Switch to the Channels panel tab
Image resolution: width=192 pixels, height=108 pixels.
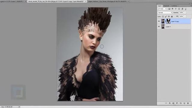[166, 6]
